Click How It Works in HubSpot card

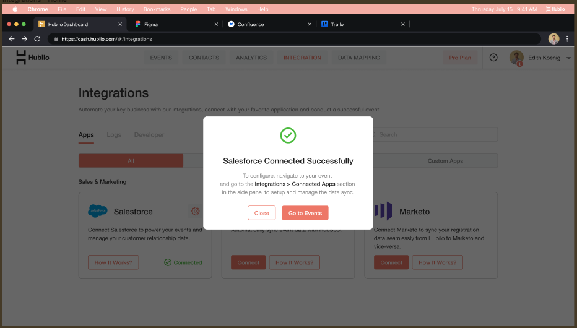(295, 262)
